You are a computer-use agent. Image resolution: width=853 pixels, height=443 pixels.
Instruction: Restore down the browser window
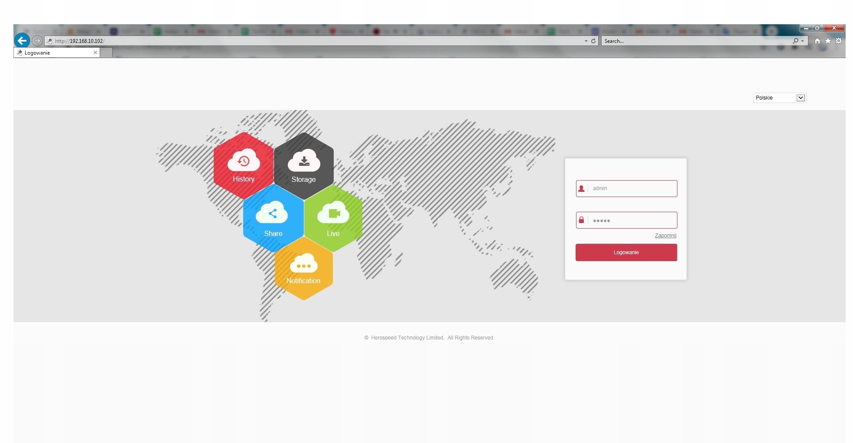(817, 28)
